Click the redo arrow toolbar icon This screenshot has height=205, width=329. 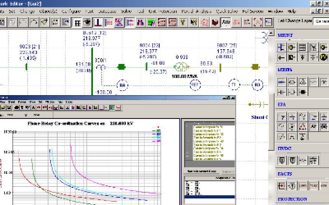(34, 23)
